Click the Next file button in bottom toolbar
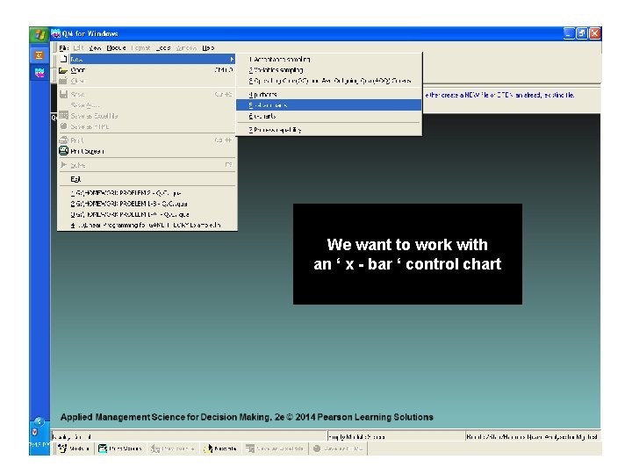 221,449
